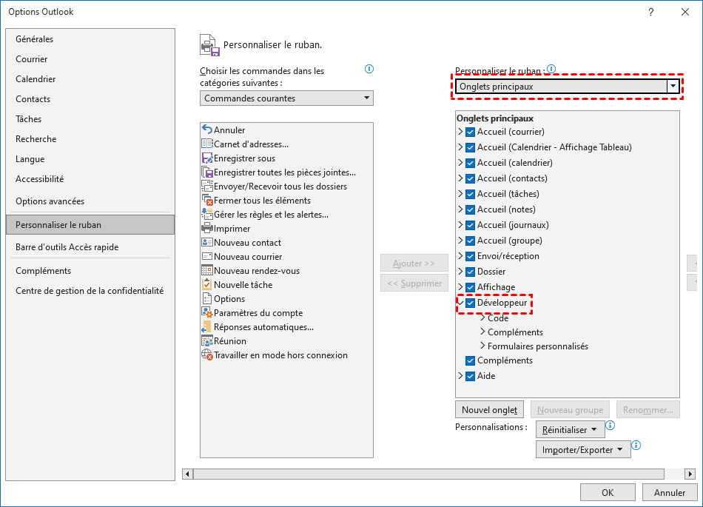Click the Nouveau rendez-vous calendar icon
Viewport: 703px width, 507px height.
point(207,270)
